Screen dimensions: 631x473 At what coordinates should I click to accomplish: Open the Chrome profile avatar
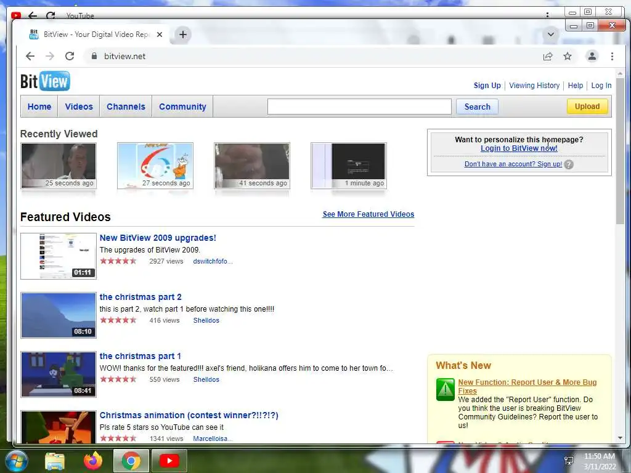[x=592, y=56]
